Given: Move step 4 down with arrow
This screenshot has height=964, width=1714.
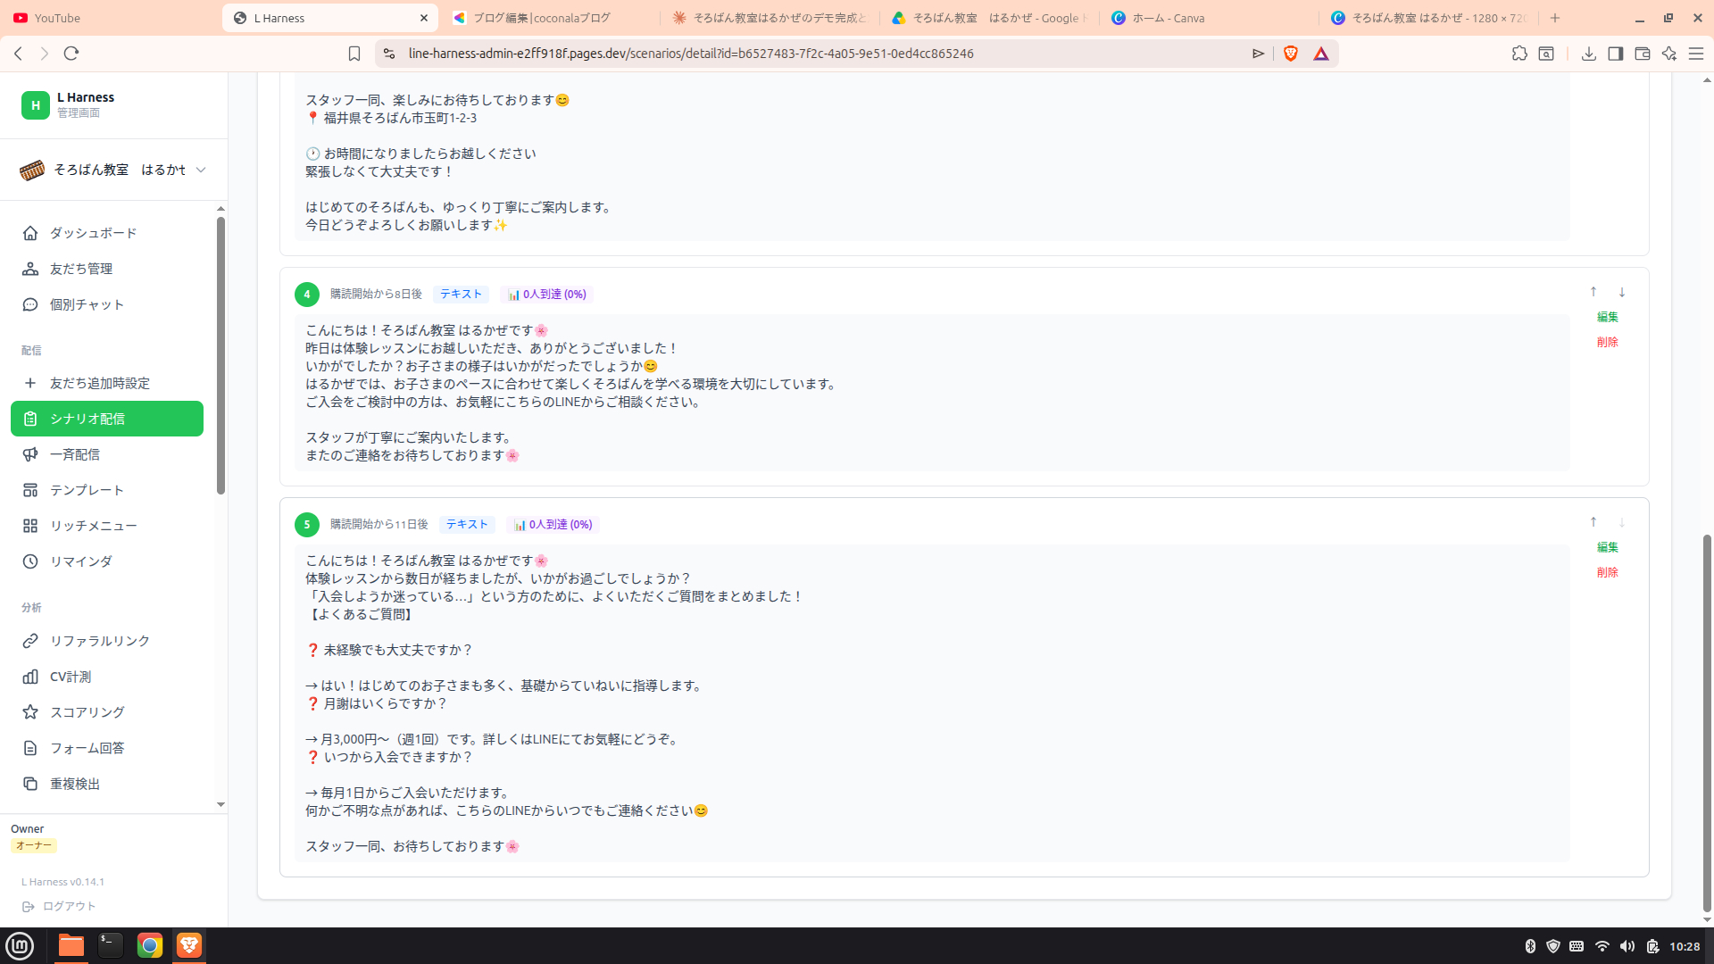Looking at the screenshot, I should pyautogui.click(x=1622, y=292).
